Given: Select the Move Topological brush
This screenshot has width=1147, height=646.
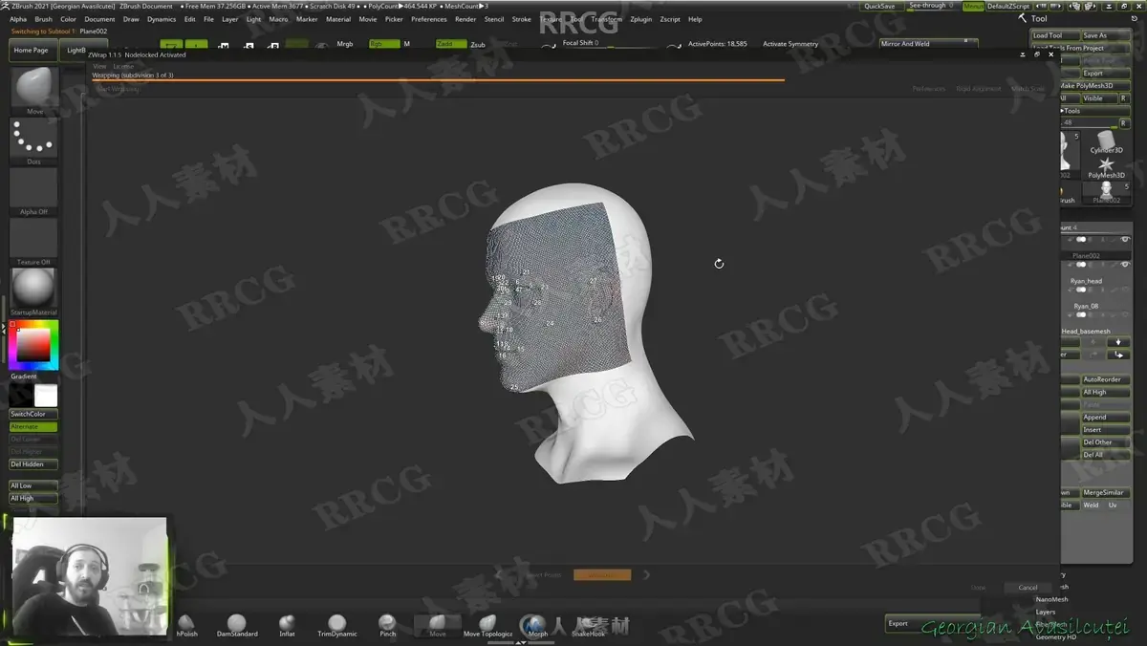Looking at the screenshot, I should [x=487, y=624].
